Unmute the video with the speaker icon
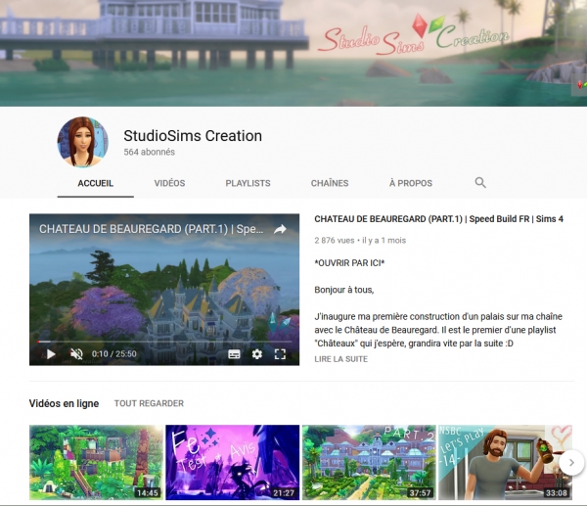 76,354
